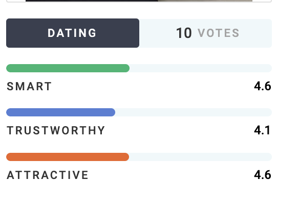
Task: Click the rounded end of blue bar
Action: pos(113,112)
